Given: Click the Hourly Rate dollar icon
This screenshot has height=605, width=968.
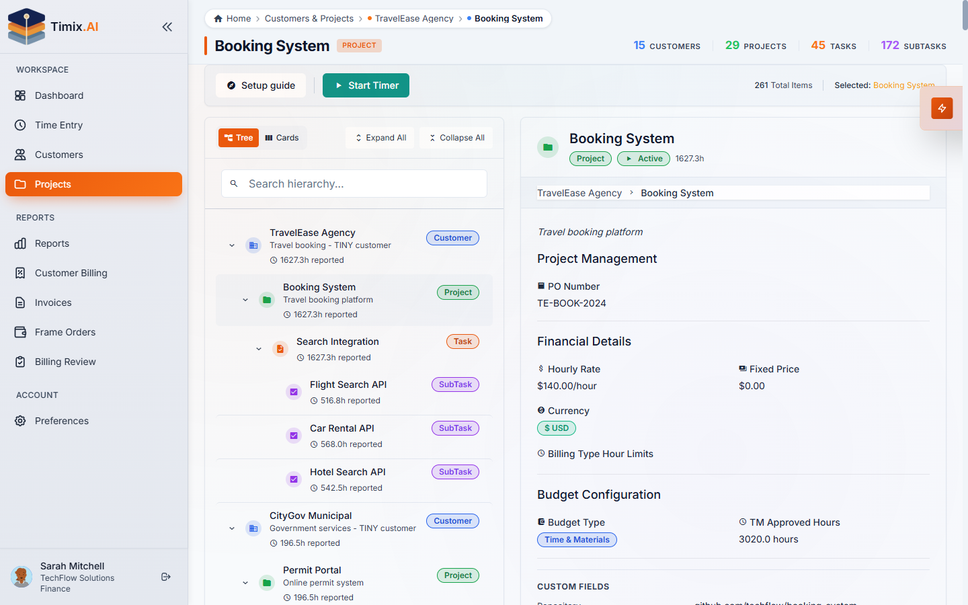Looking at the screenshot, I should (x=541, y=369).
